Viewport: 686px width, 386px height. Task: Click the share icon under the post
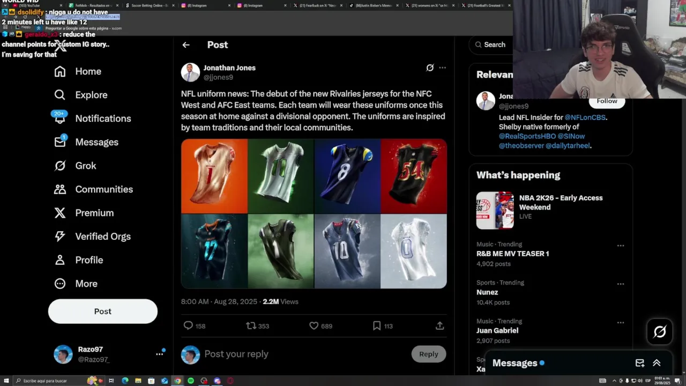point(439,325)
